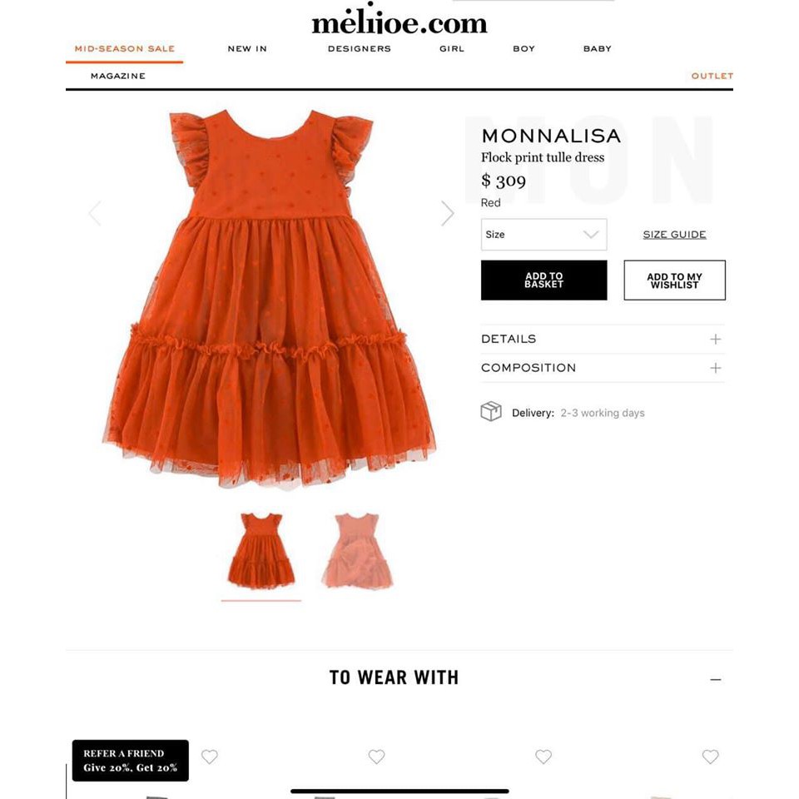799x799 pixels.
Task: Expand the Composition section
Action: (x=603, y=368)
